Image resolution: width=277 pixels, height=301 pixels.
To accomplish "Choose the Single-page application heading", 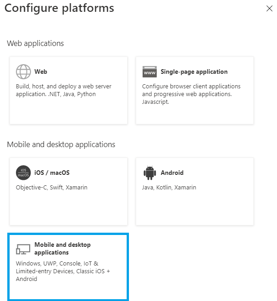I will coord(194,72).
